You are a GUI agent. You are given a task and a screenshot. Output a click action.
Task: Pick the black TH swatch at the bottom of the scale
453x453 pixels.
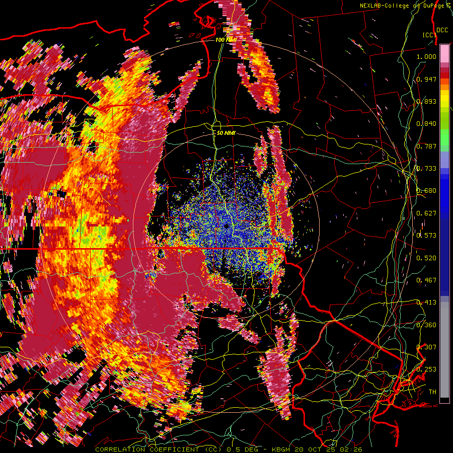(x=444, y=400)
